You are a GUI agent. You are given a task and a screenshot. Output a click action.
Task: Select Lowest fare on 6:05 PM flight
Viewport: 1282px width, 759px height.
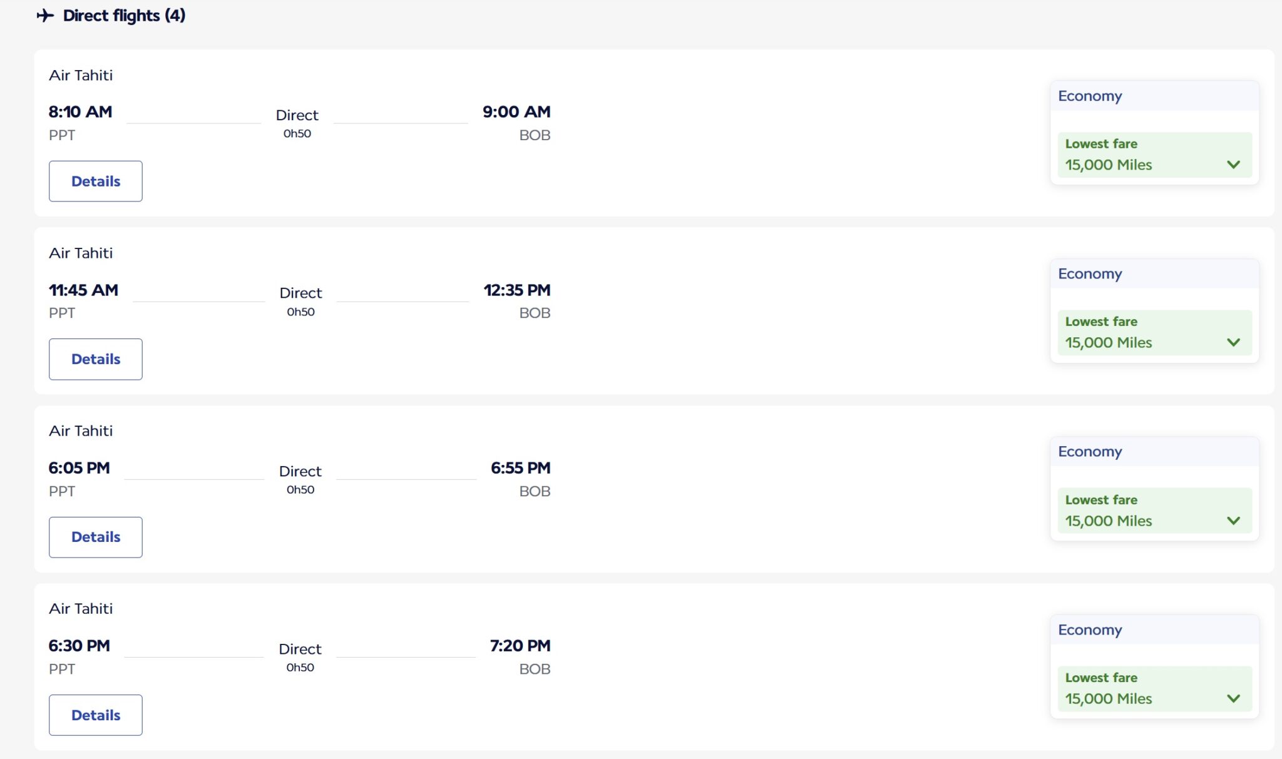pyautogui.click(x=1154, y=511)
